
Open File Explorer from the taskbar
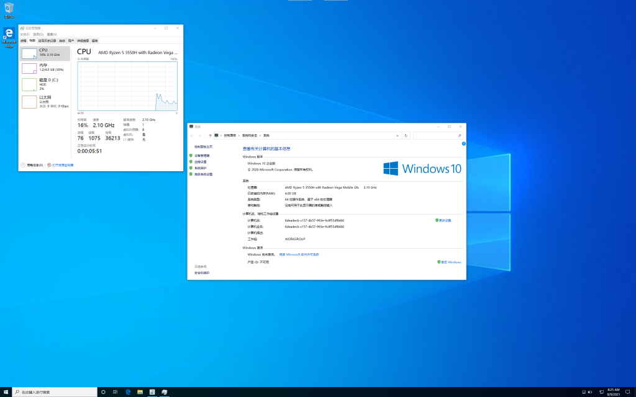[140, 392]
